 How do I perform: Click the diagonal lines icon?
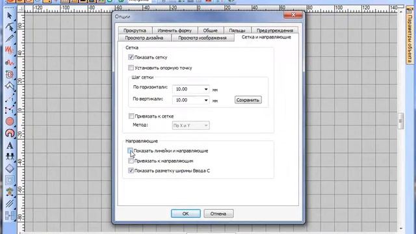point(10,203)
